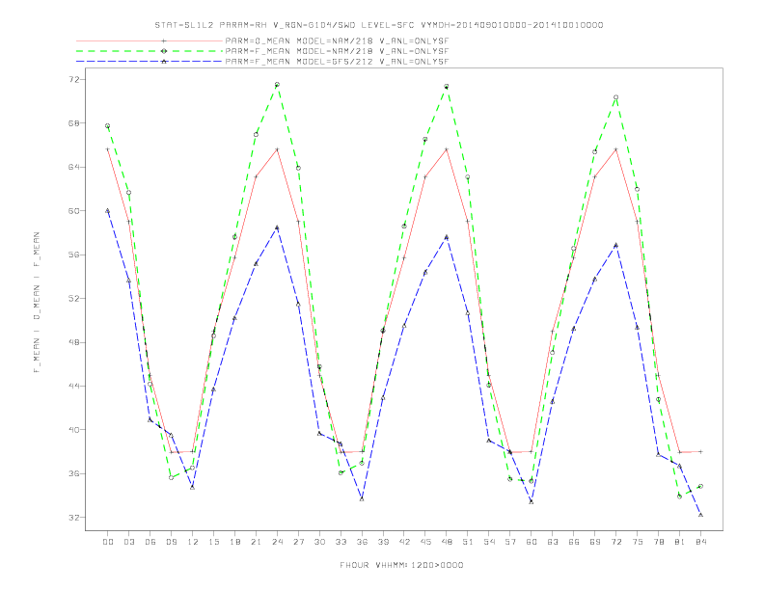Click x-axis tick label 30

(x=319, y=542)
